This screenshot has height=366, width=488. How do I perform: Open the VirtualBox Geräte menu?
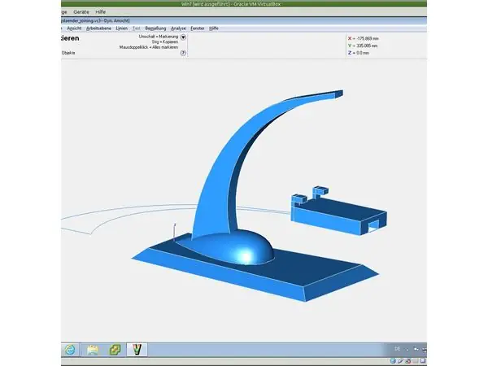pos(81,12)
